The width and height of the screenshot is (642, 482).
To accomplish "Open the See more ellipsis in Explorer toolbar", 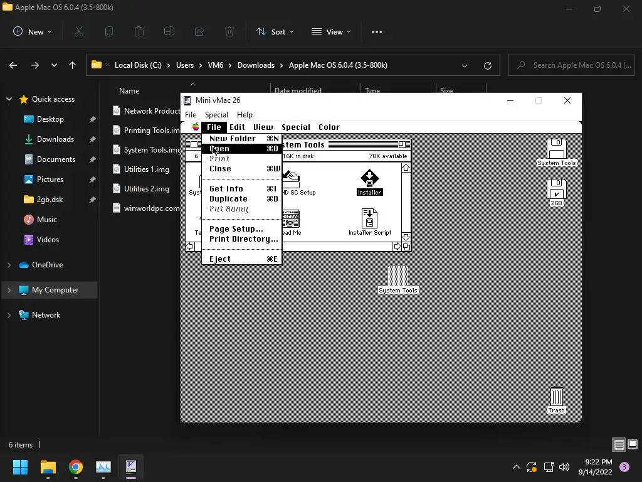I will tap(377, 31).
